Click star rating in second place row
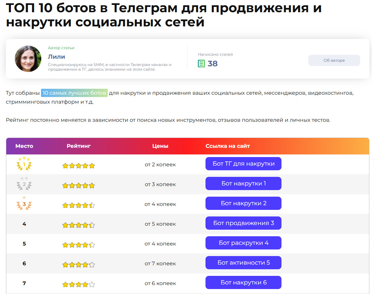 point(79,185)
